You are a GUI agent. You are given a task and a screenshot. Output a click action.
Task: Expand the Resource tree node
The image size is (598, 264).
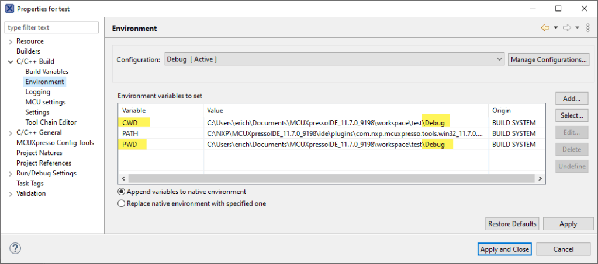(x=11, y=41)
